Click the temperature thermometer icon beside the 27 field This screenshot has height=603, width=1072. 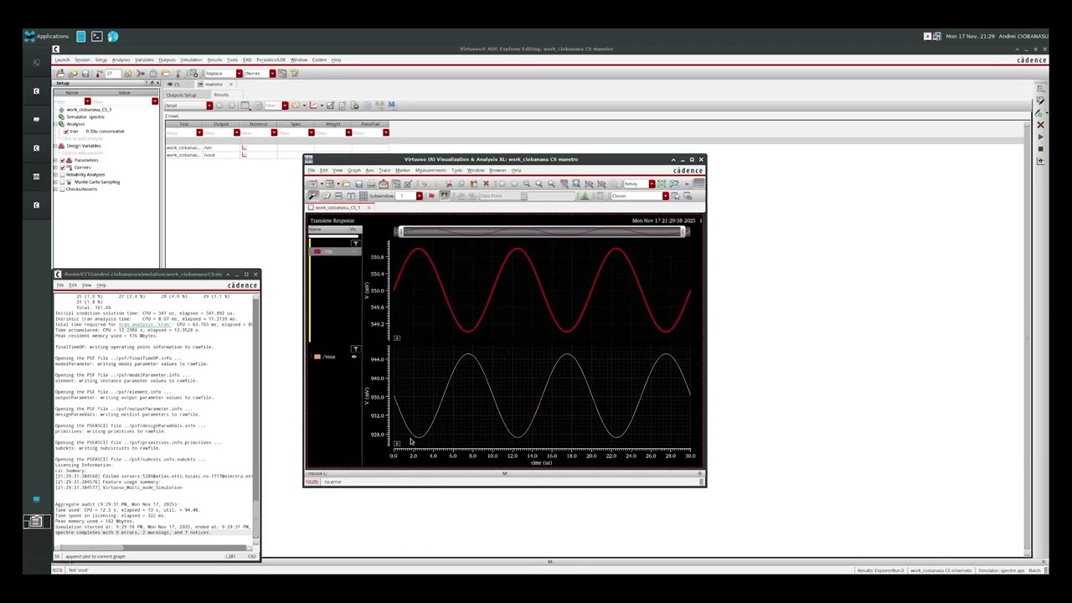coord(99,74)
